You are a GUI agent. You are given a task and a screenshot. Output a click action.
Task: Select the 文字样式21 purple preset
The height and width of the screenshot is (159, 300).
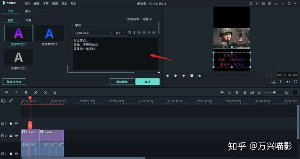pyautogui.click(x=18, y=33)
